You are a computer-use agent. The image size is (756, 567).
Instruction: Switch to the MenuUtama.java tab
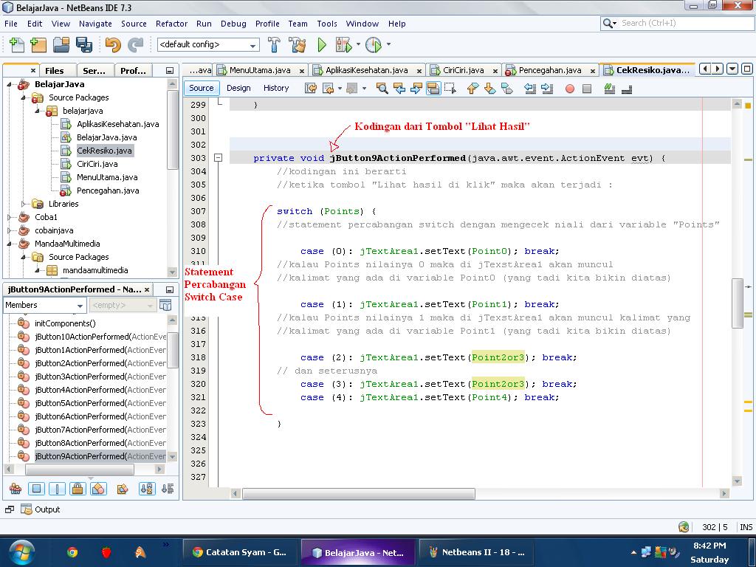click(x=259, y=70)
